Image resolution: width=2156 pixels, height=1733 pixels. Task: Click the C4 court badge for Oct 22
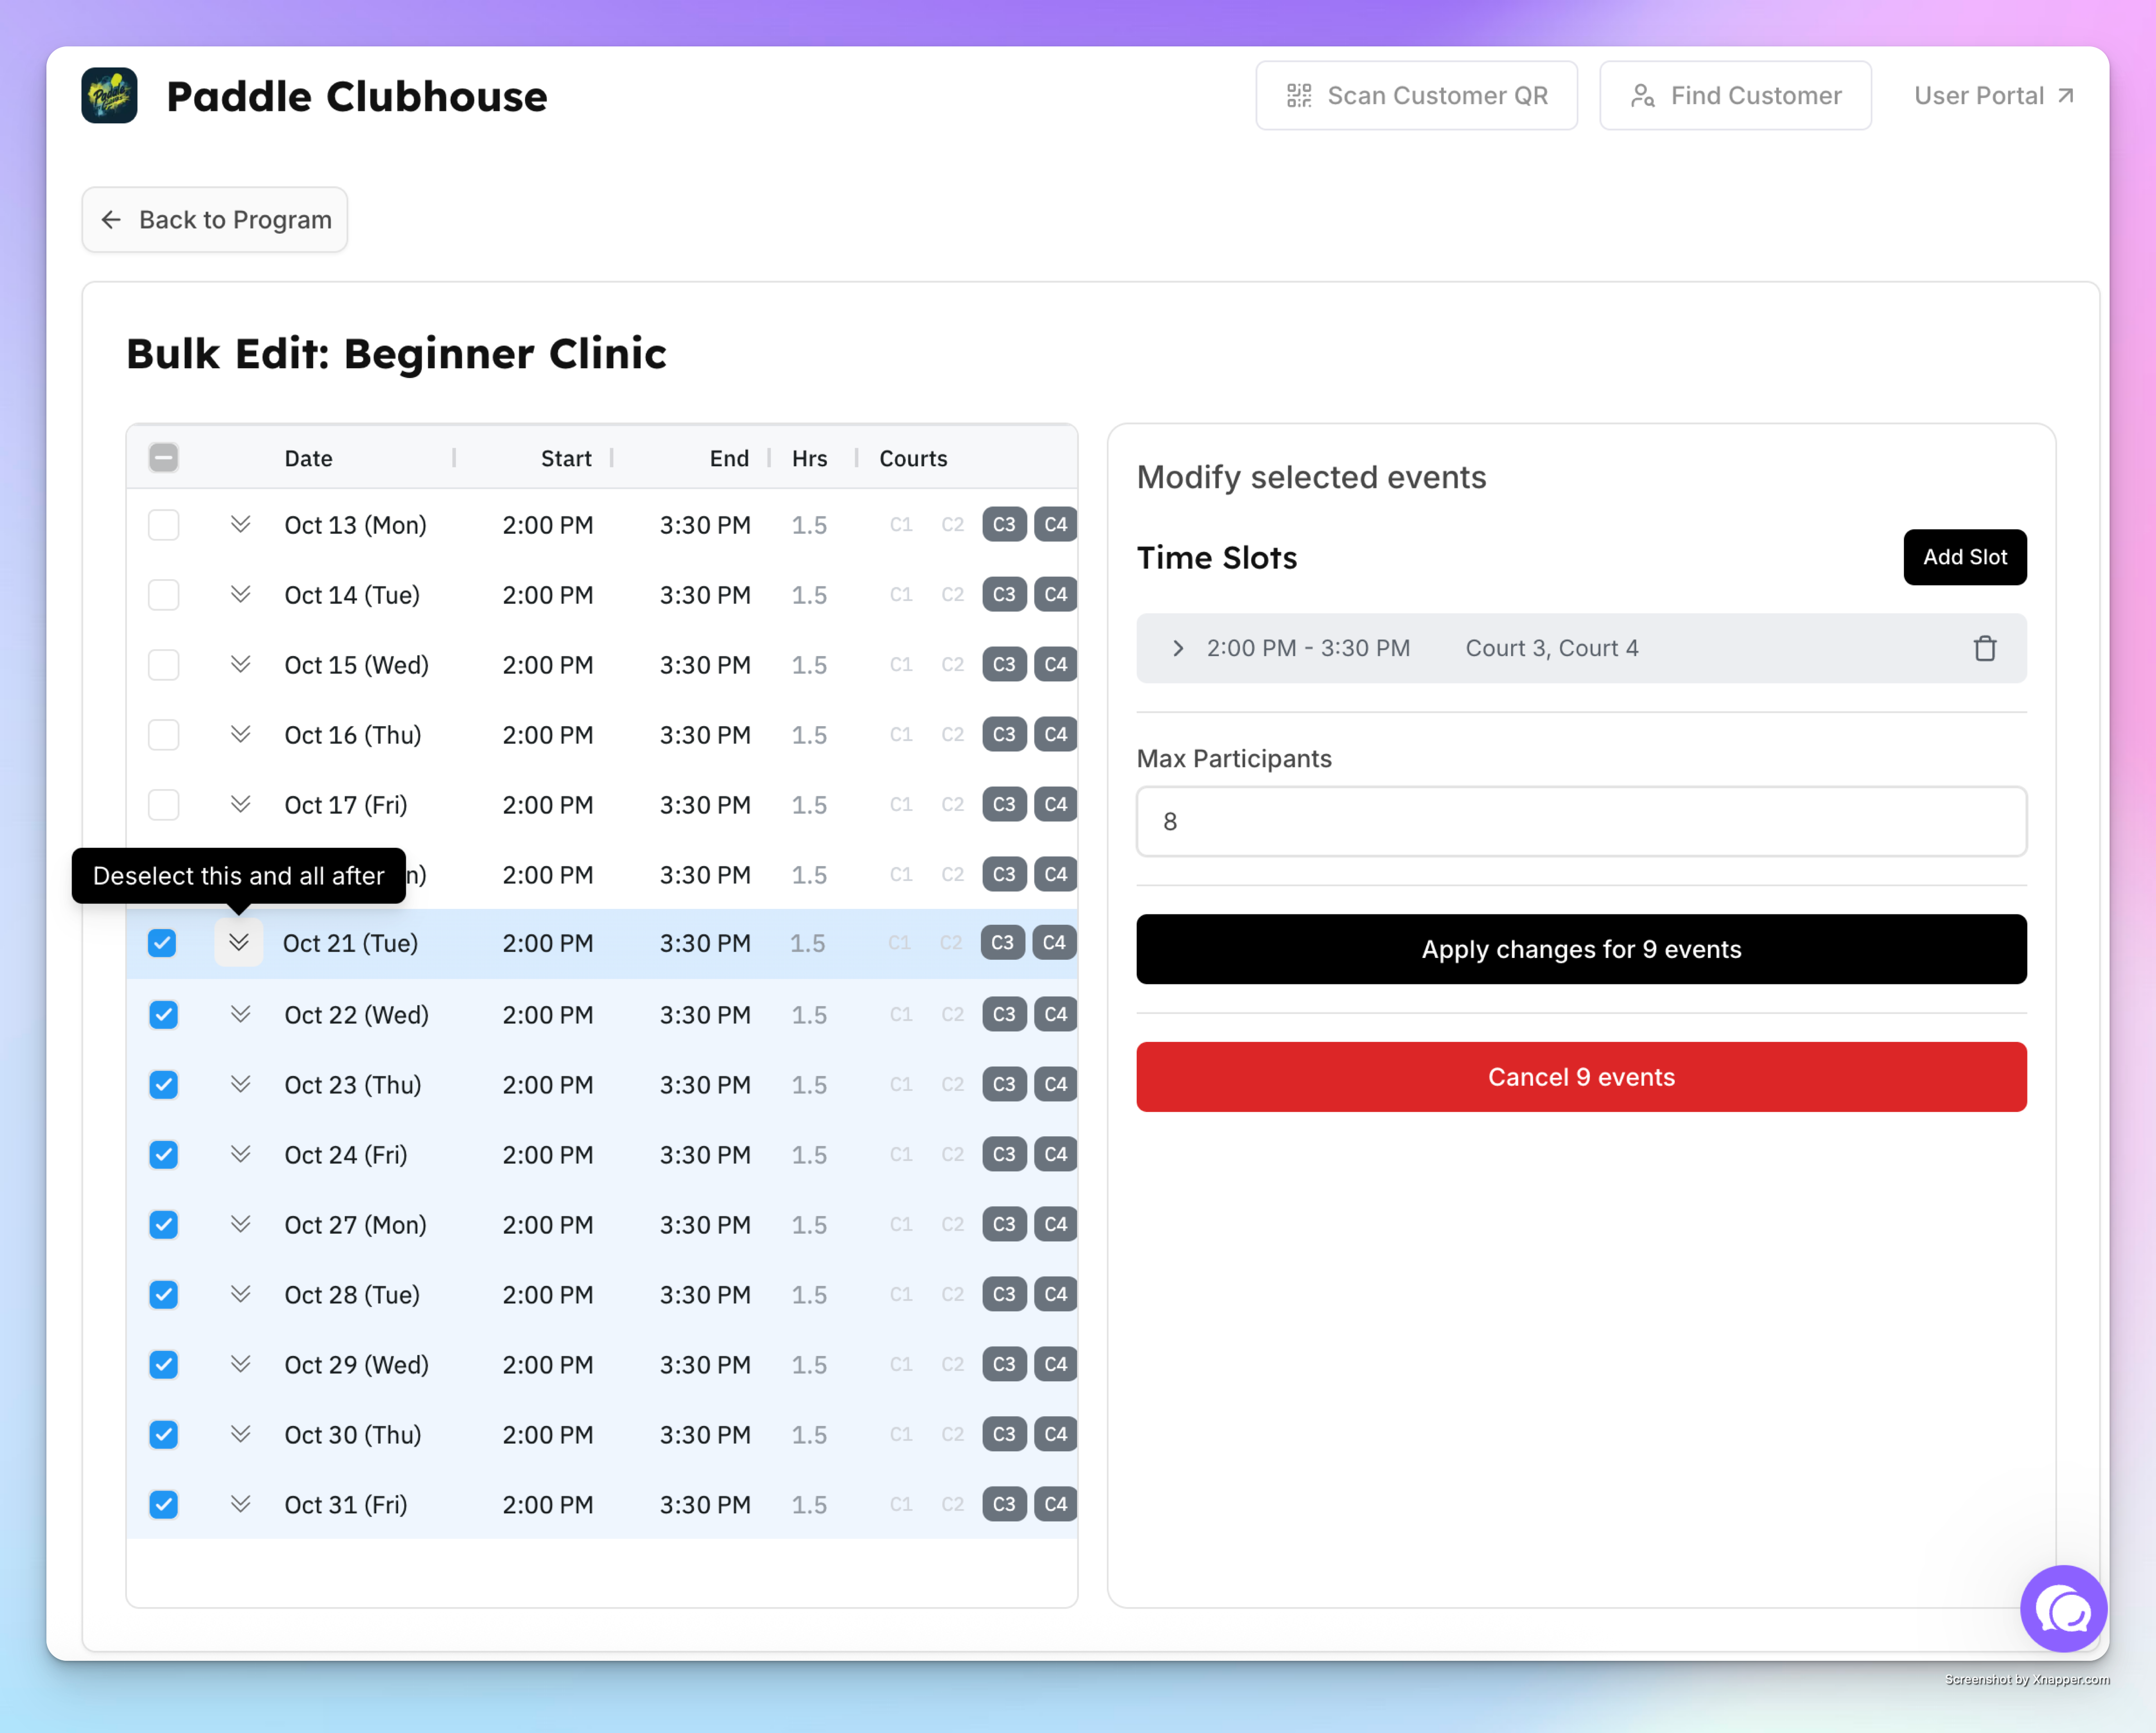tap(1055, 1014)
